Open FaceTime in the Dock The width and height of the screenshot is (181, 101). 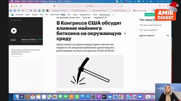(66, 97)
